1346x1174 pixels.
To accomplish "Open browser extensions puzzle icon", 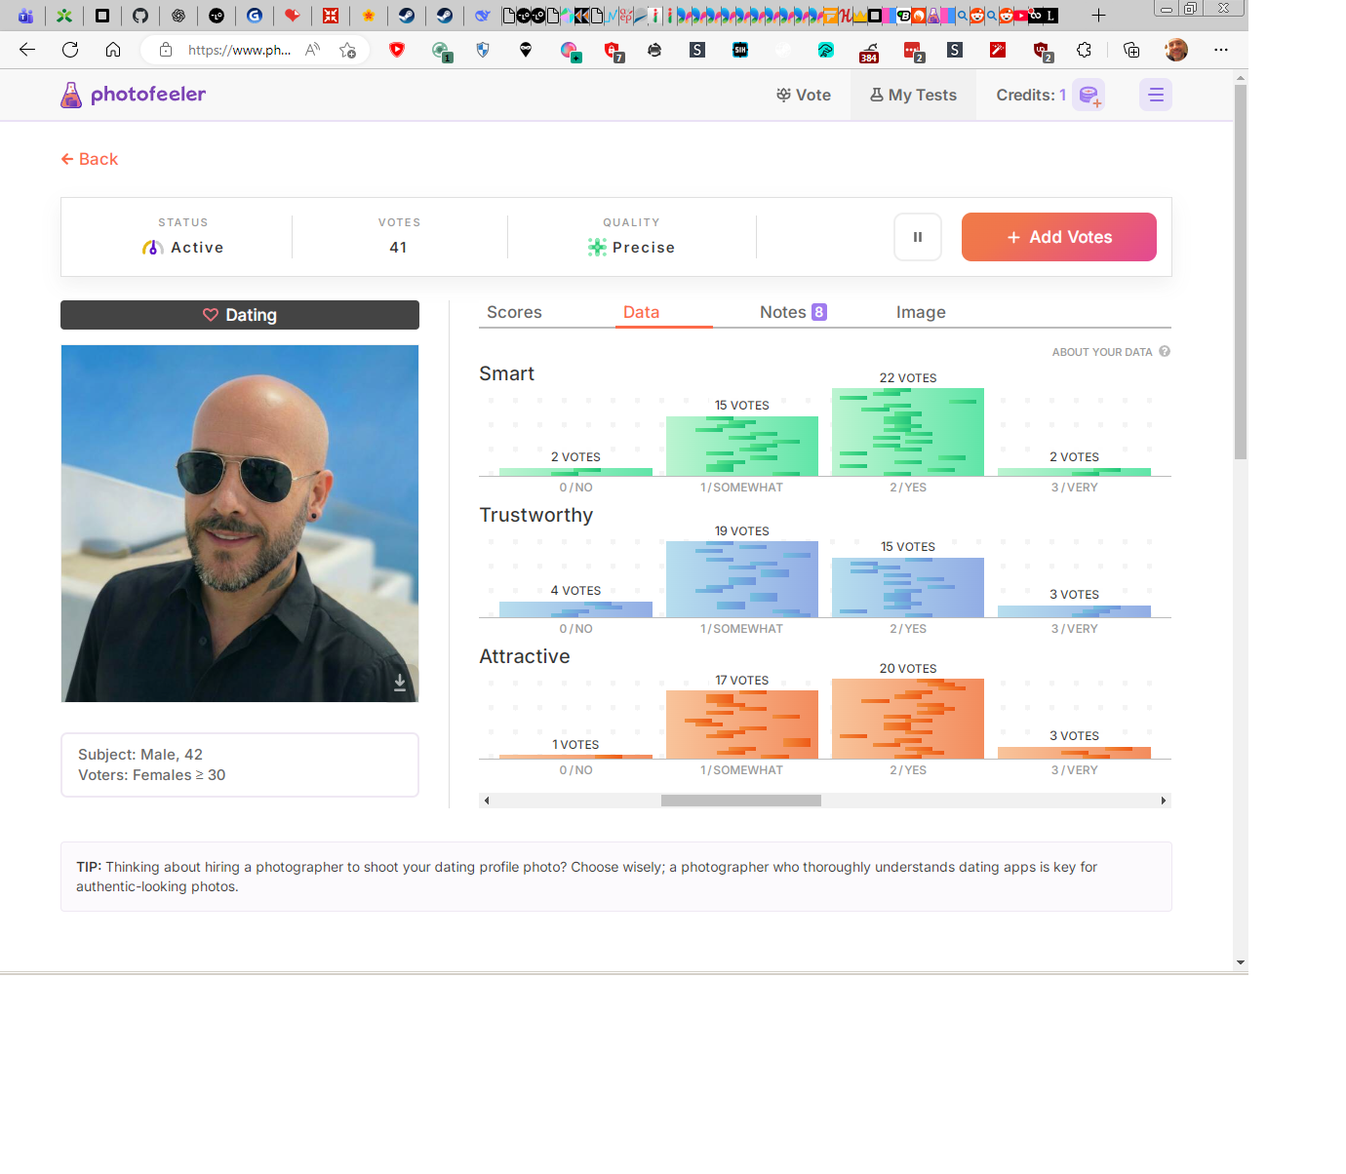I will click(x=1084, y=50).
